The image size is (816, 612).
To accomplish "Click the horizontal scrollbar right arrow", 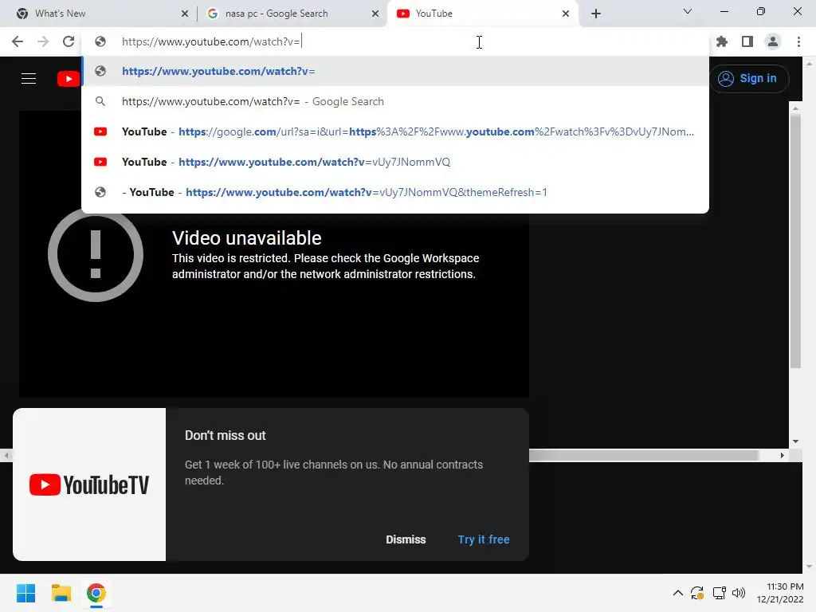I will (782, 455).
